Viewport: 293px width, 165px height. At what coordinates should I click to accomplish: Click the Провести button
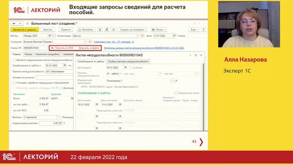click(66, 29)
